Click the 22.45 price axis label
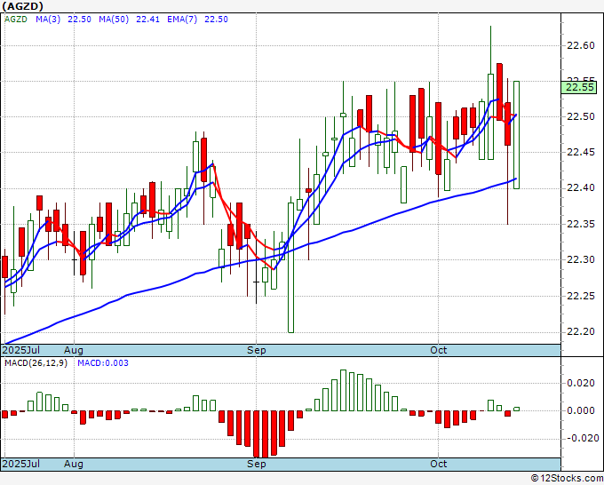This screenshot has width=604, height=485. 581,152
